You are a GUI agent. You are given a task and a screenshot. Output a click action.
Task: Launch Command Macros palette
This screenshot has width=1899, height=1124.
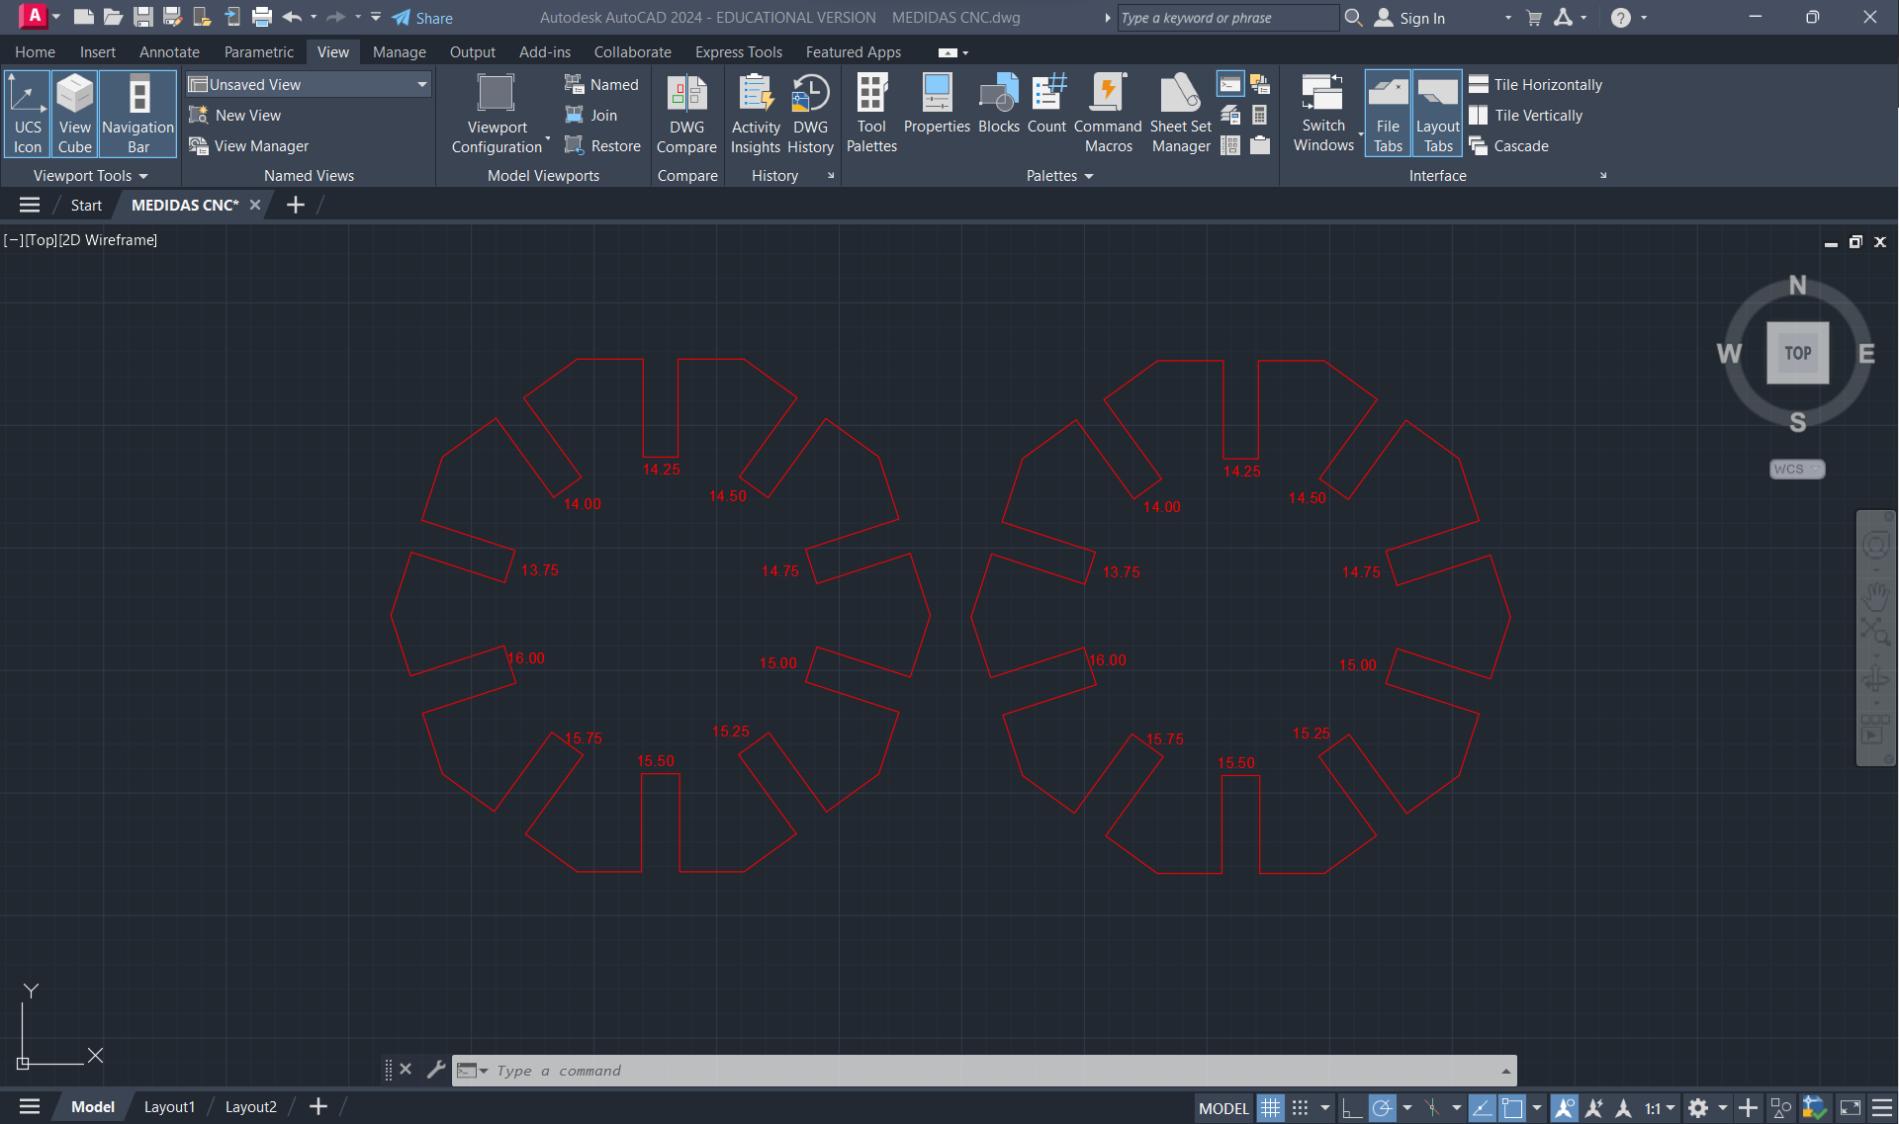pos(1108,114)
